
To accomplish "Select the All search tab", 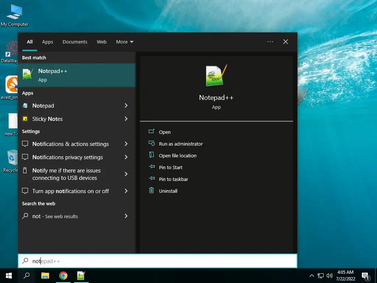I will (x=30, y=42).
